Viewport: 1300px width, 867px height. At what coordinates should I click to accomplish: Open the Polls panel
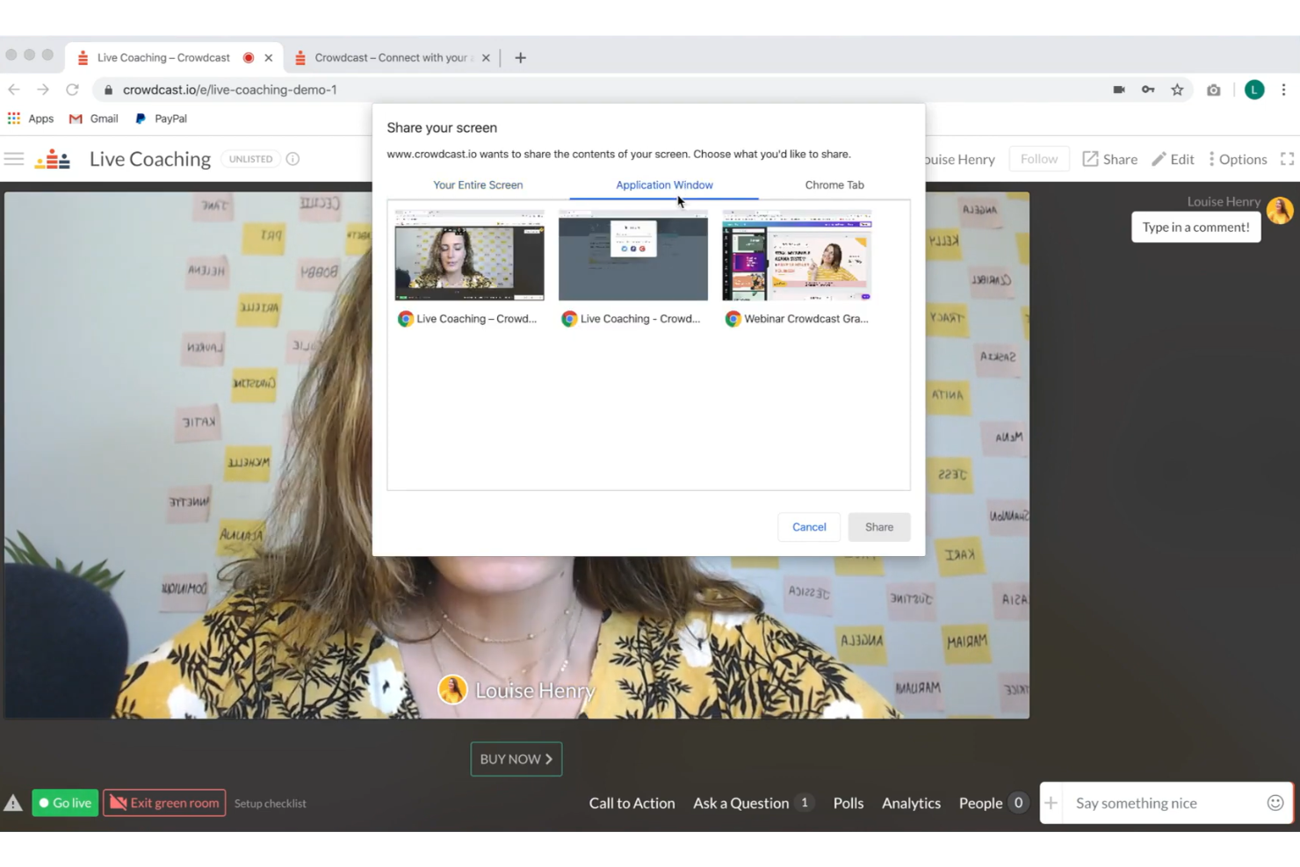pos(849,803)
